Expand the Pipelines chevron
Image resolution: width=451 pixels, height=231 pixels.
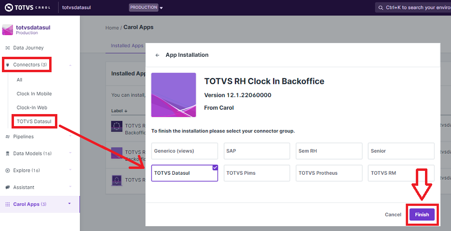point(70,136)
